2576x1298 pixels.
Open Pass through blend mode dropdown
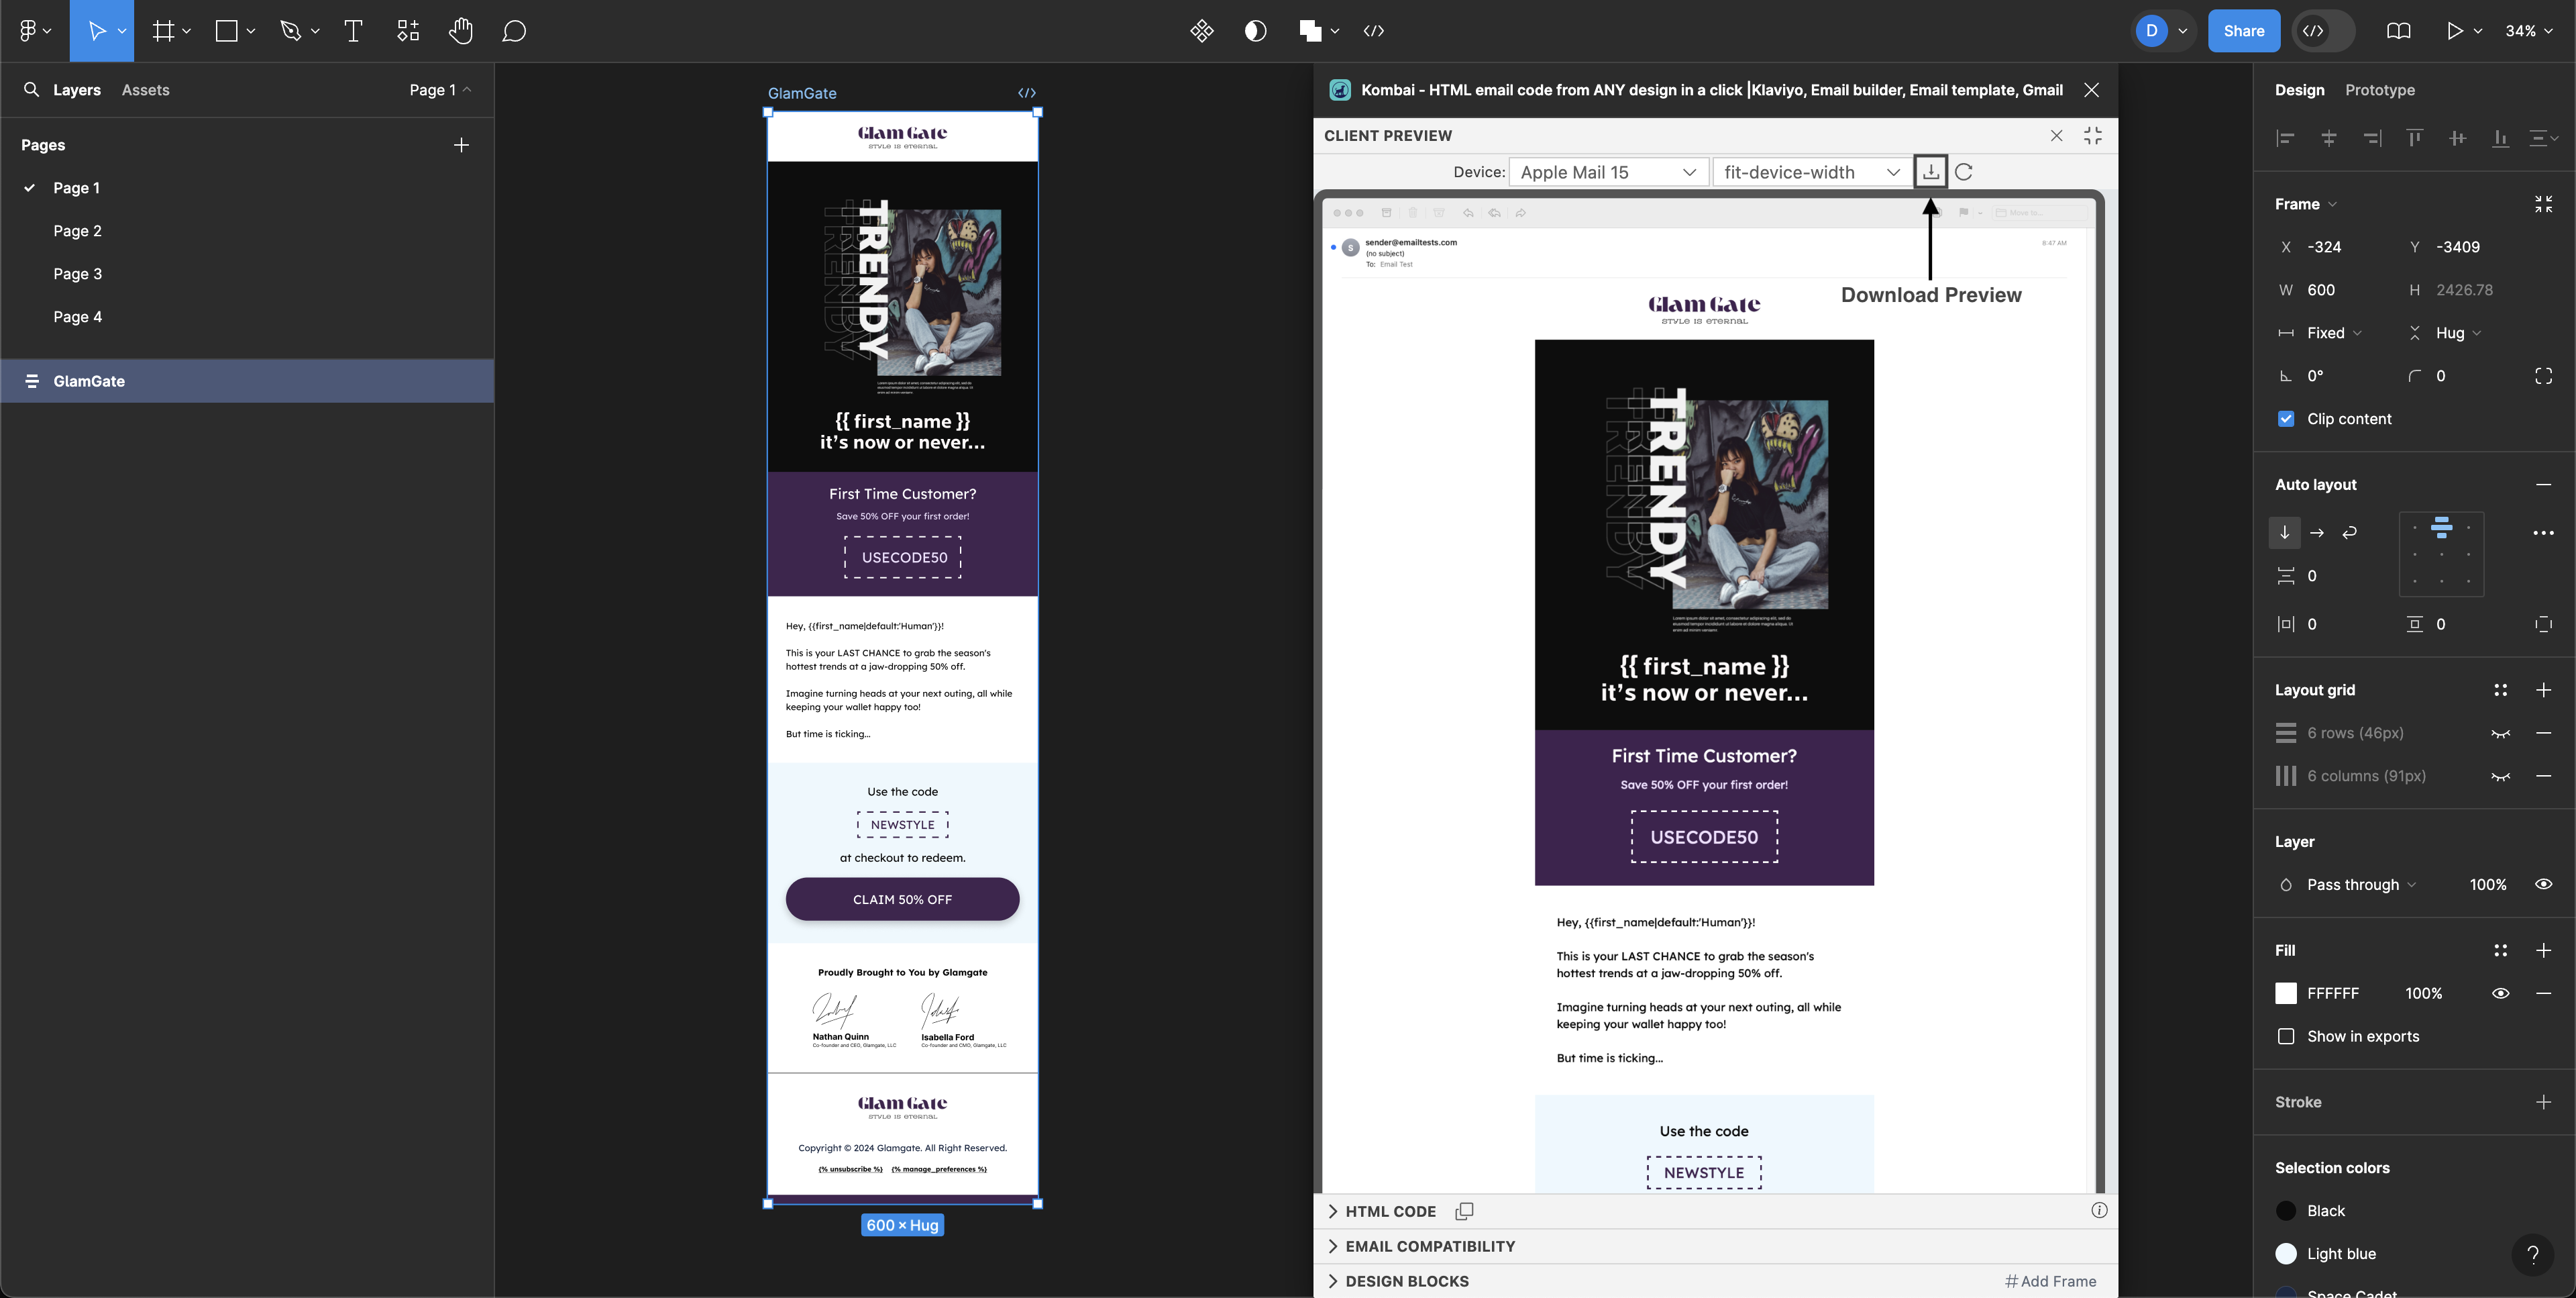(2361, 884)
